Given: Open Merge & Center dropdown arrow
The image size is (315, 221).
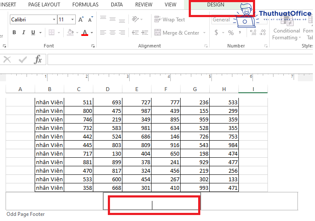Looking at the screenshot, I should [204, 33].
